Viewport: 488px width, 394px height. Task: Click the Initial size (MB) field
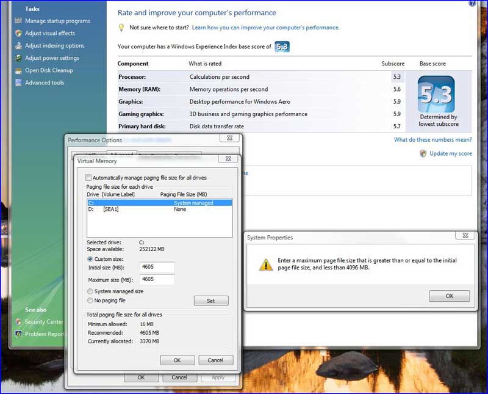[x=157, y=267]
